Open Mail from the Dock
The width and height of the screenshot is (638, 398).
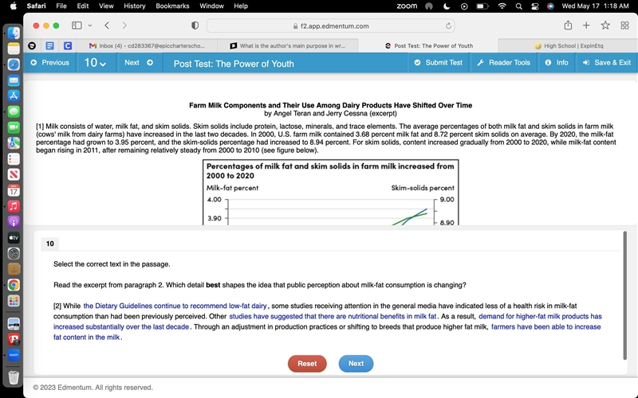(14, 80)
